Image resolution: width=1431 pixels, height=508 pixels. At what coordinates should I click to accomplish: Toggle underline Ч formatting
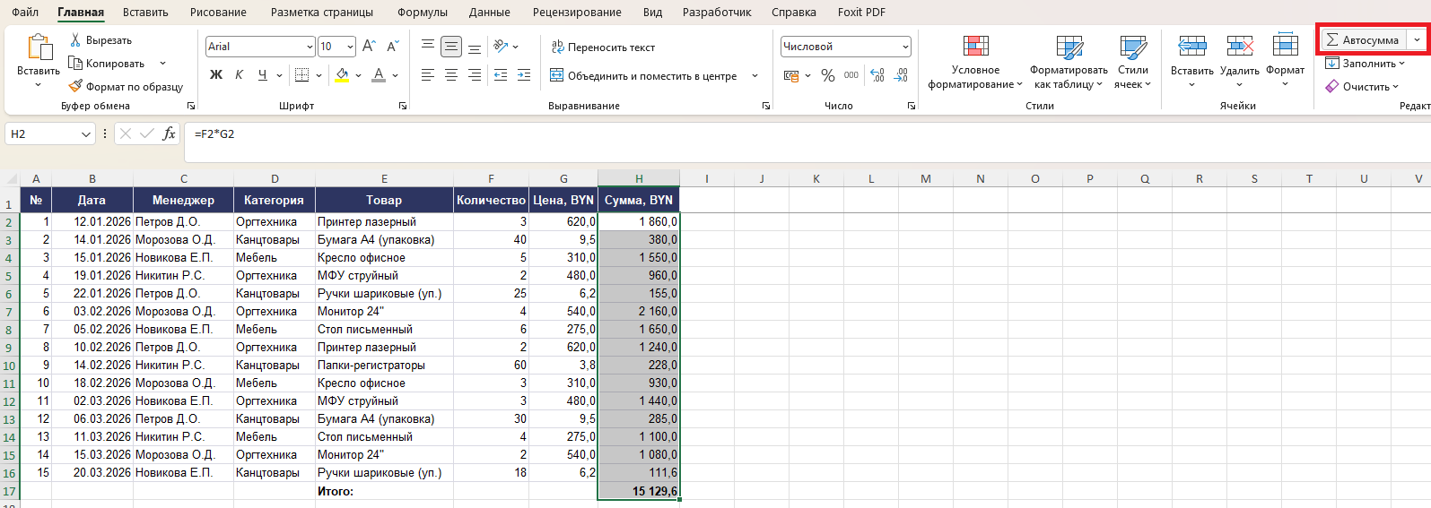click(x=262, y=75)
